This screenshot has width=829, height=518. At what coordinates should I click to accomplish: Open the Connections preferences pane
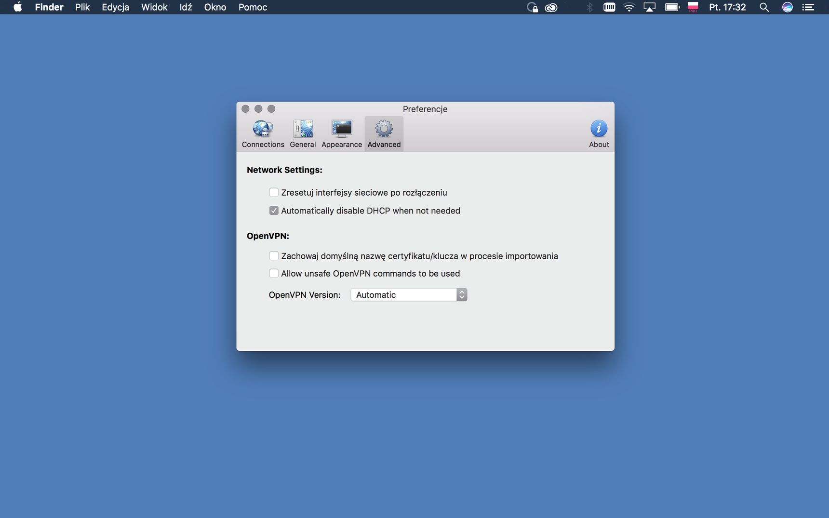[263, 134]
